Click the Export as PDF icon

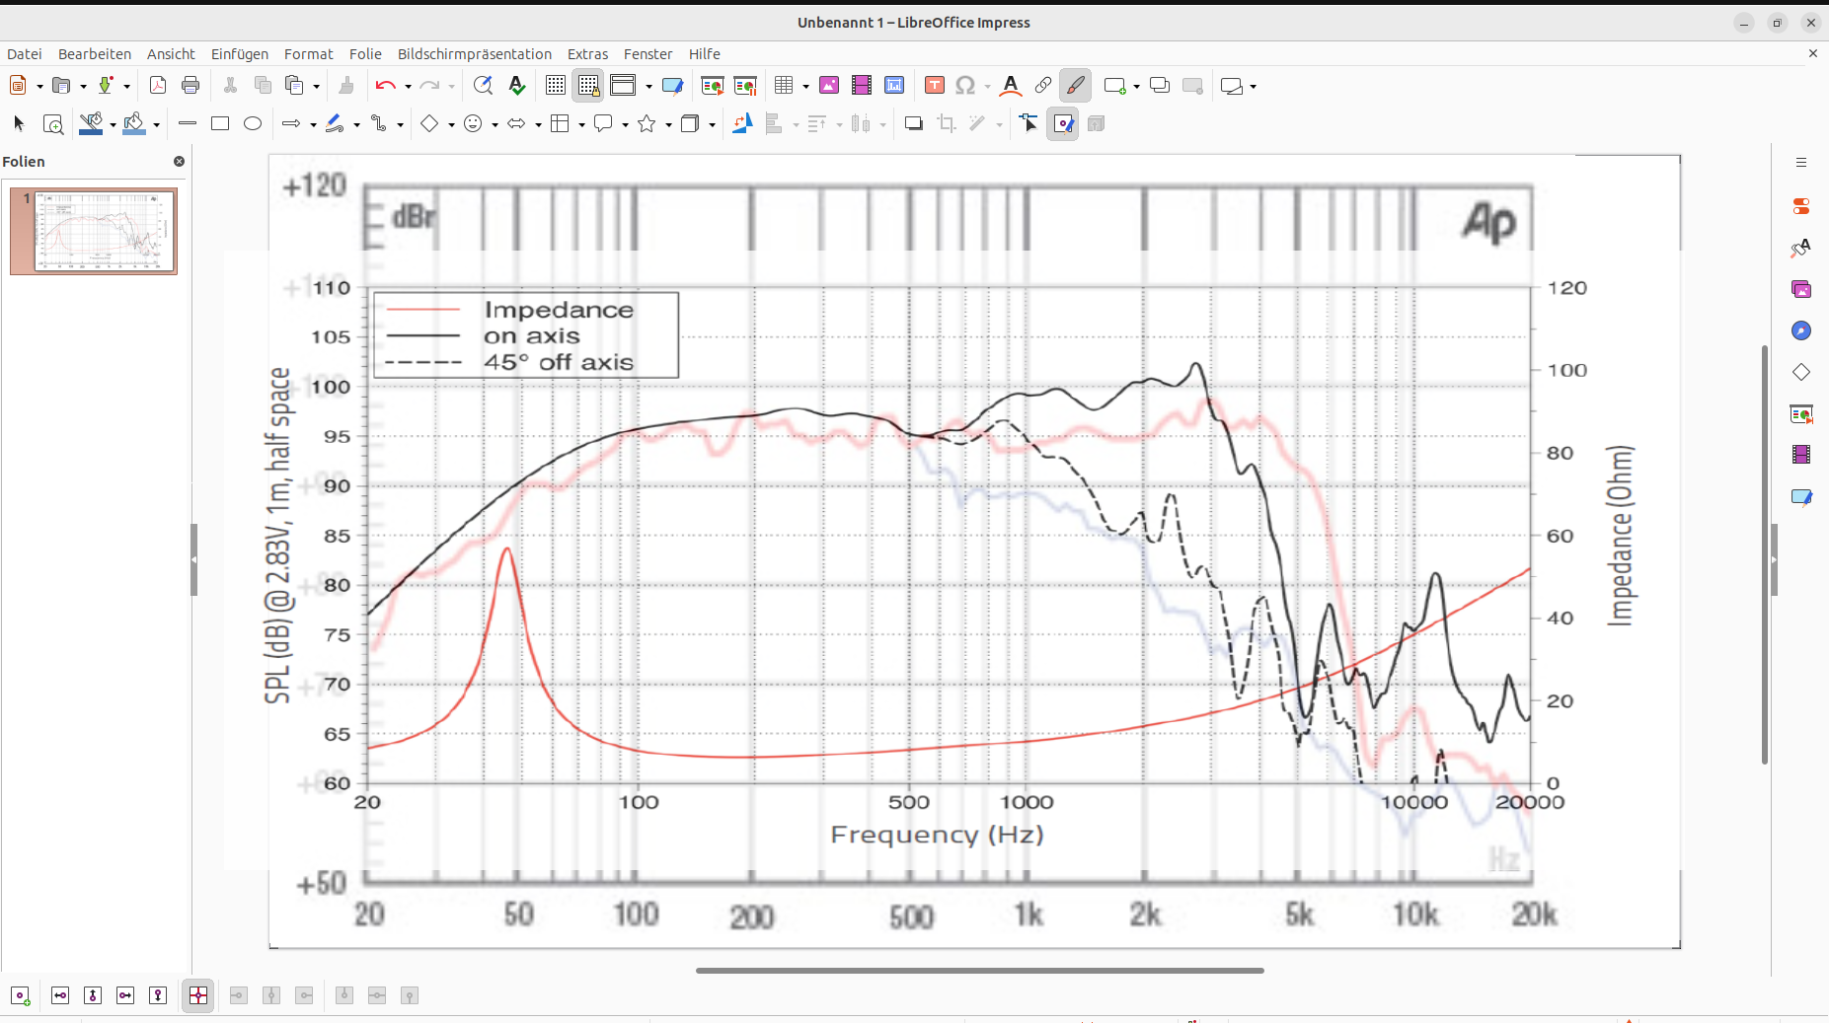[x=158, y=86]
